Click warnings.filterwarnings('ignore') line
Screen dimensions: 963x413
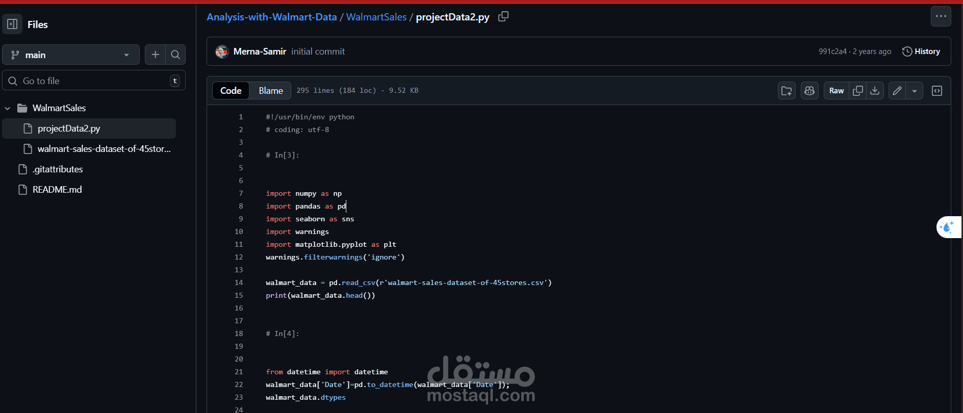click(x=335, y=257)
